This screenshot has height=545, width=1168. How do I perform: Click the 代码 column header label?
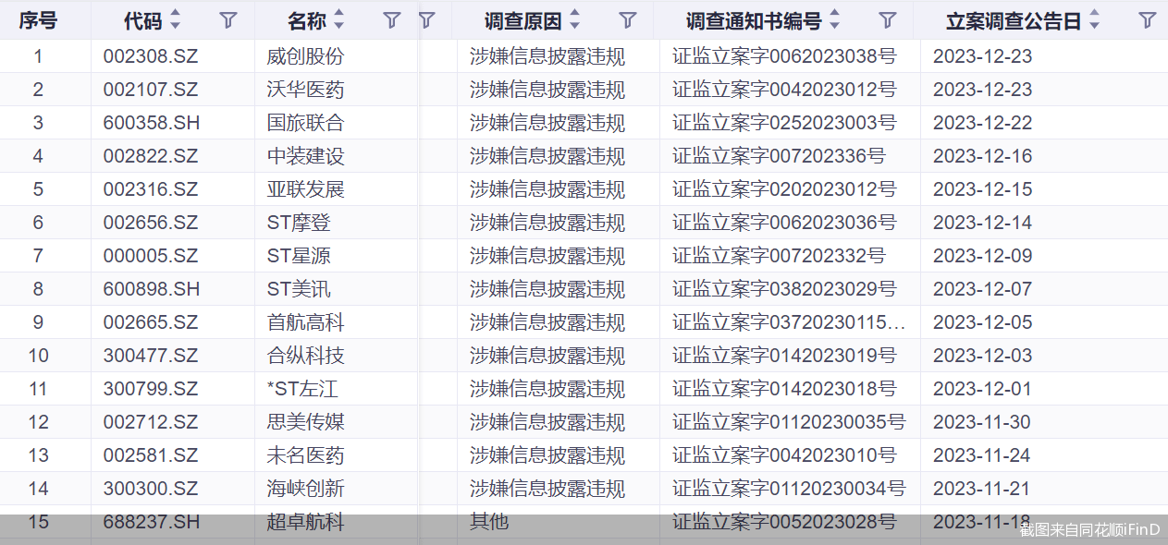[143, 20]
